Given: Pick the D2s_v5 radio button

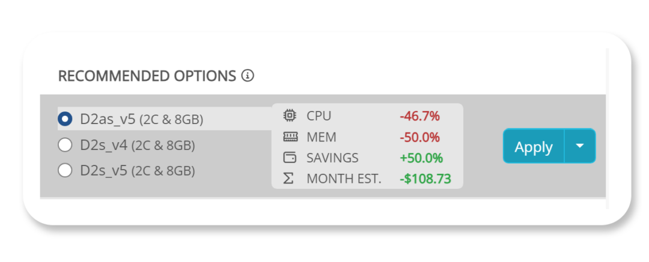Looking at the screenshot, I should [x=65, y=171].
